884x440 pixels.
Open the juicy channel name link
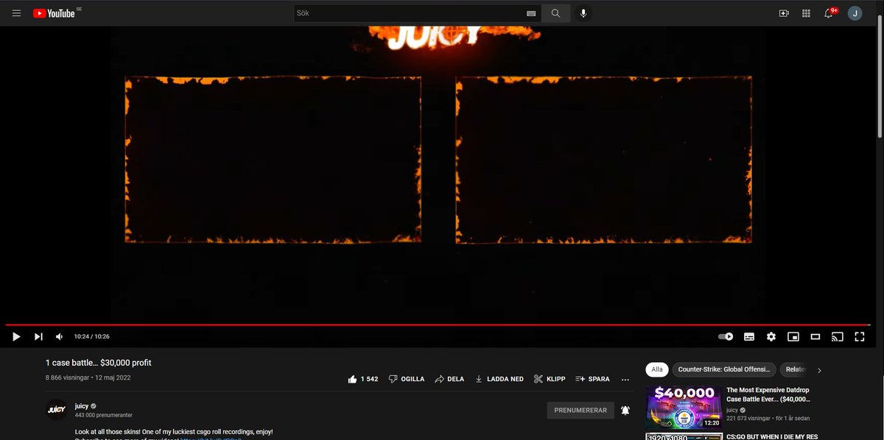(81, 406)
